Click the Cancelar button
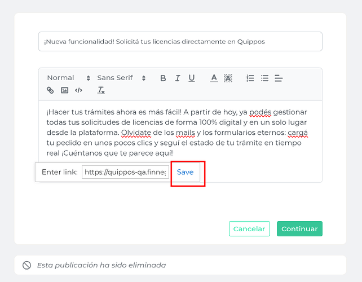 249,228
